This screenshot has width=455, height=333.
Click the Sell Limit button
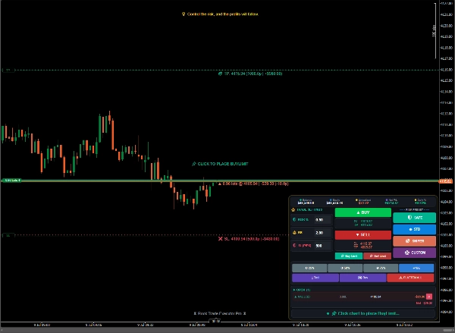[x=377, y=256]
